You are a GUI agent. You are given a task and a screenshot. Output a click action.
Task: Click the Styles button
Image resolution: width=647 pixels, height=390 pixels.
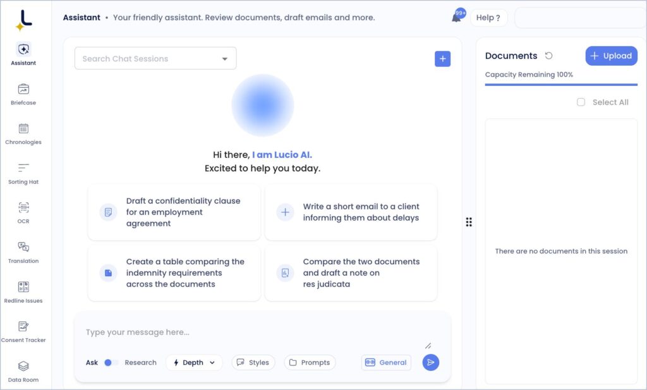coord(253,362)
